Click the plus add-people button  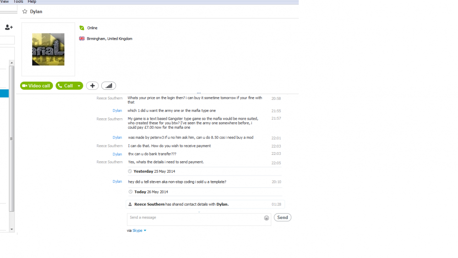coord(92,86)
